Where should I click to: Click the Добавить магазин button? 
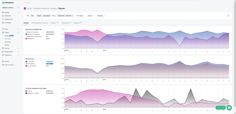tap(11, 8)
